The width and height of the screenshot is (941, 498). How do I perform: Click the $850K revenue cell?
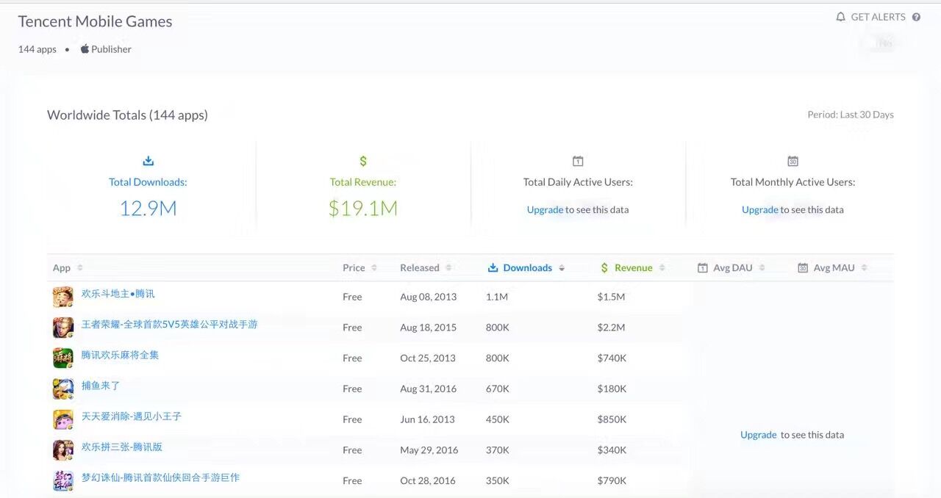tap(612, 419)
